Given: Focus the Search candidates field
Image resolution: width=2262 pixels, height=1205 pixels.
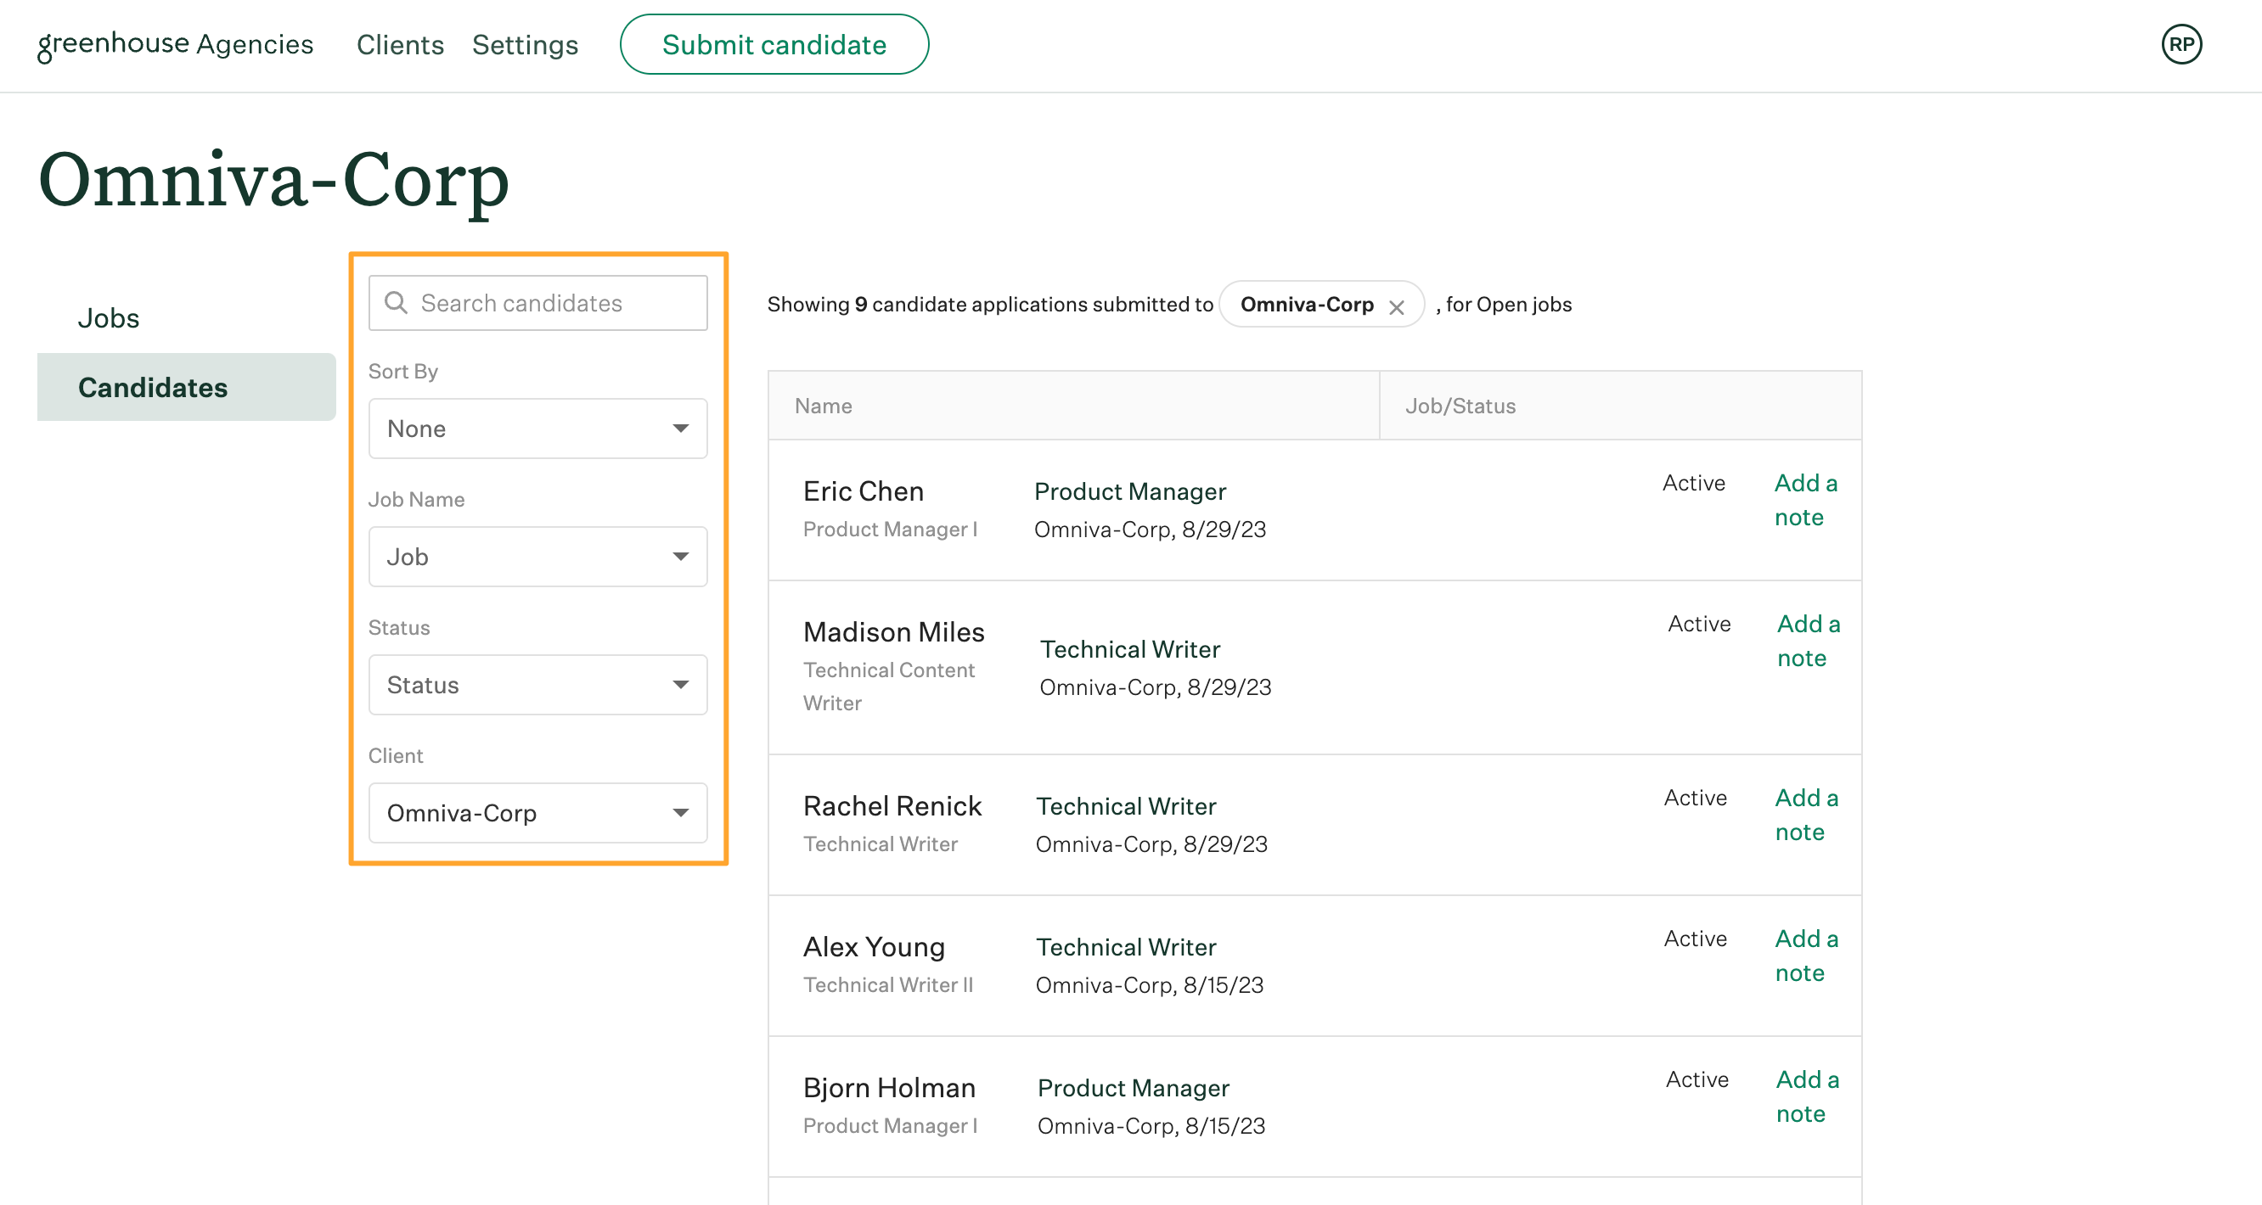Looking at the screenshot, I should pyautogui.click(x=537, y=303).
